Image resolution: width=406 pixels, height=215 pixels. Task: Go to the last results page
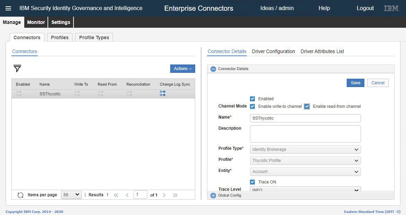tap(175, 195)
